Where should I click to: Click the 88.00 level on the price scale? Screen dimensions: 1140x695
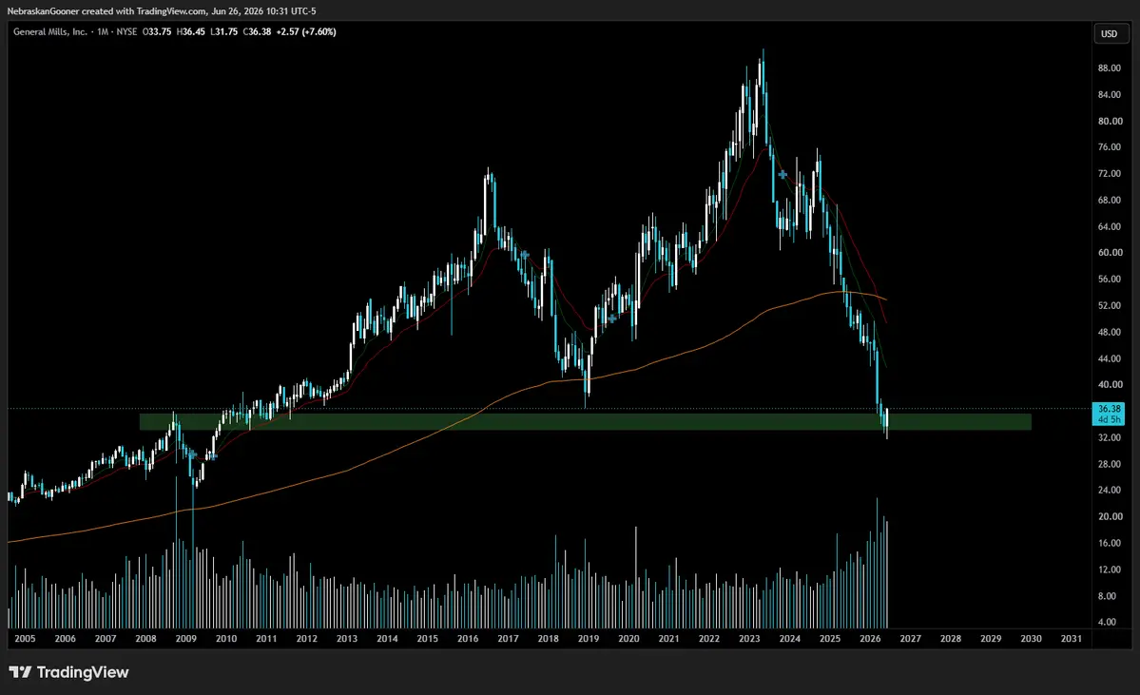point(1109,68)
